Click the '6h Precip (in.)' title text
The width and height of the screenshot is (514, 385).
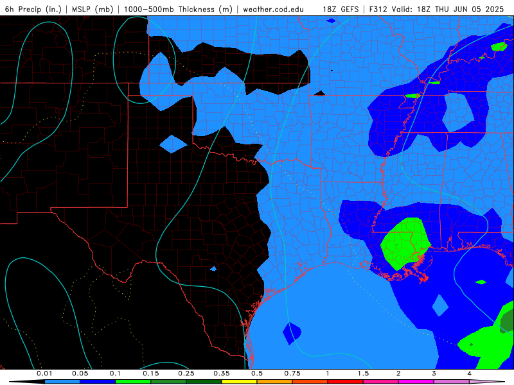(33, 9)
